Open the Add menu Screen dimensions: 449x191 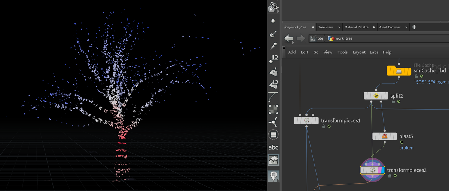(x=292, y=52)
